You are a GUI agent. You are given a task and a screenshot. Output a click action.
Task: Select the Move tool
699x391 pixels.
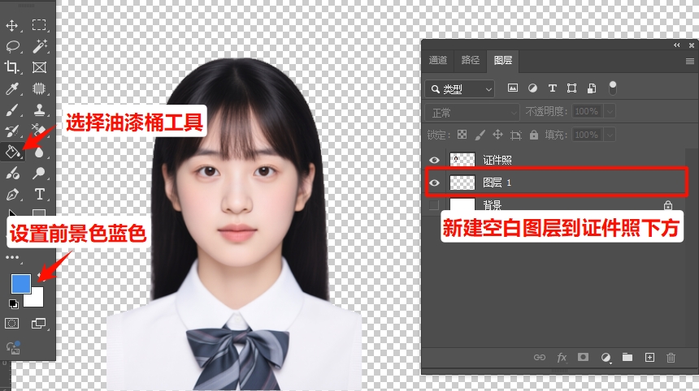pyautogui.click(x=11, y=25)
